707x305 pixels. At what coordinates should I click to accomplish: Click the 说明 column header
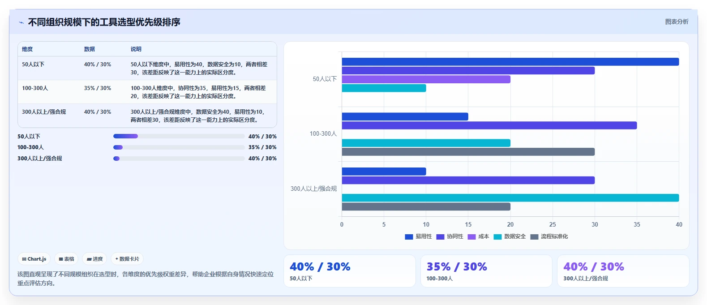point(136,49)
